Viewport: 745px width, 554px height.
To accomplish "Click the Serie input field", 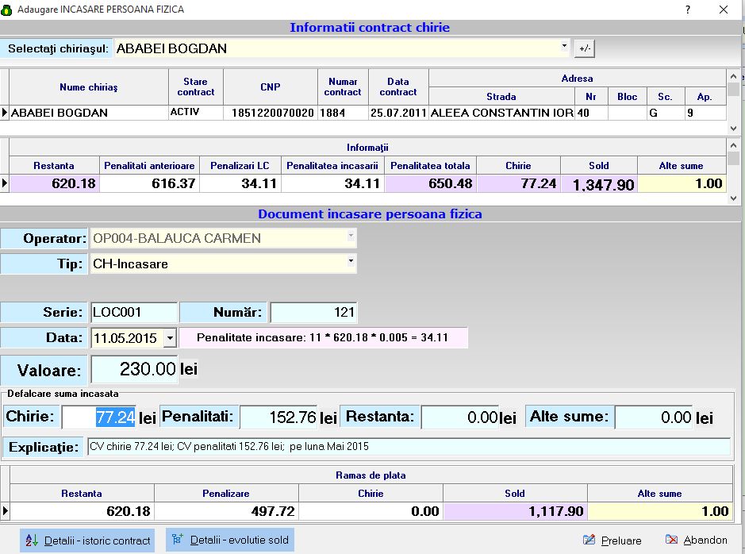I will [132, 313].
